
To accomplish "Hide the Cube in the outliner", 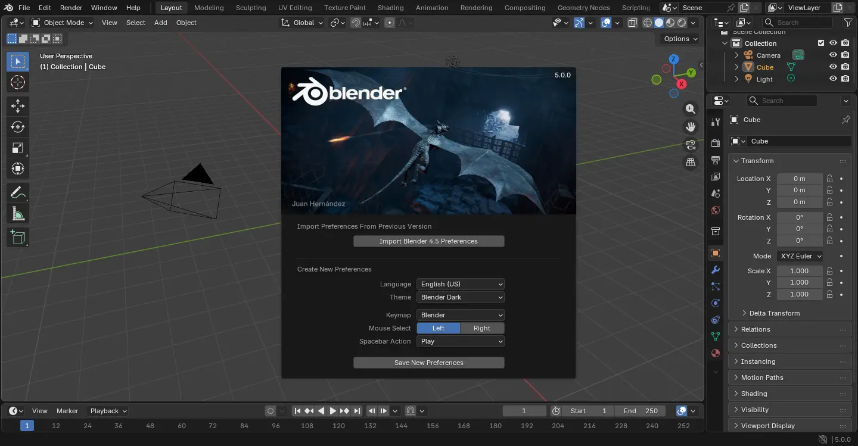I will [833, 67].
